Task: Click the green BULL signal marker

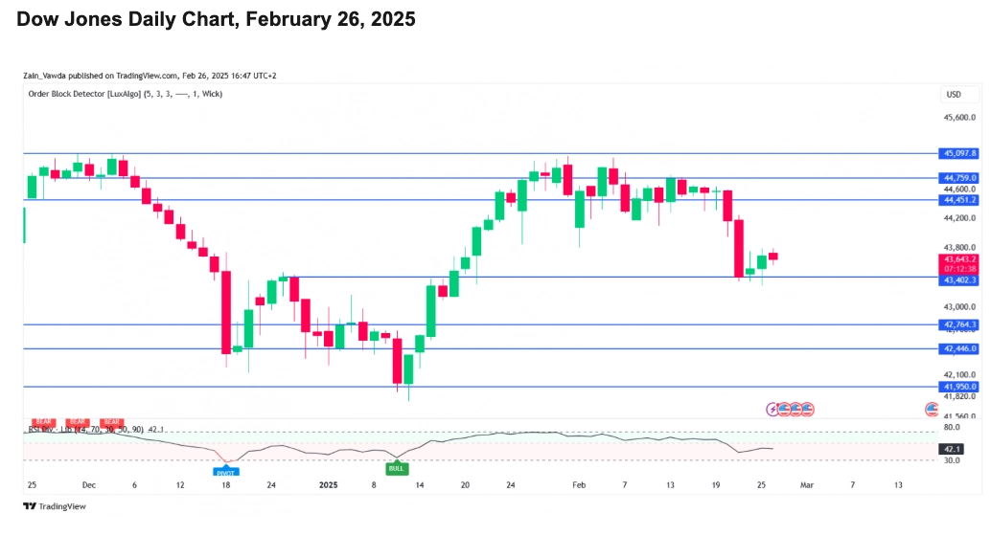Action: 395,468
